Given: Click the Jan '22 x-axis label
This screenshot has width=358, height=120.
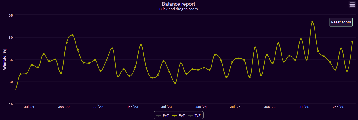Looking at the screenshot, I should (x=64, y=107).
